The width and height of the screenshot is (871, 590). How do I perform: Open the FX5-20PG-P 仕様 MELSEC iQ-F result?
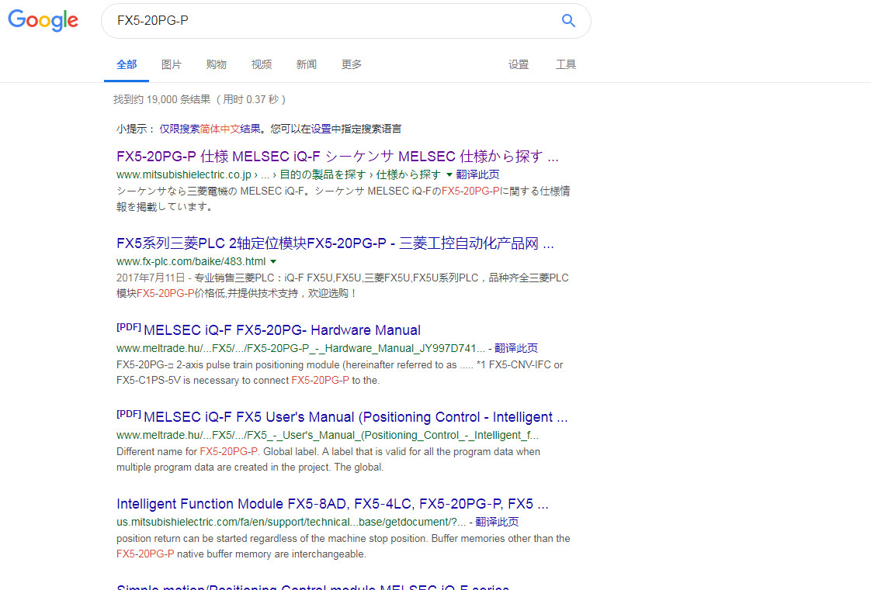(337, 157)
